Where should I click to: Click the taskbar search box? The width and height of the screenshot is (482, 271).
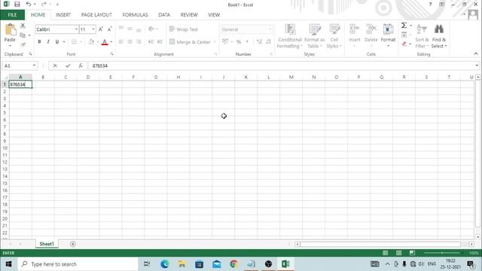click(78, 264)
